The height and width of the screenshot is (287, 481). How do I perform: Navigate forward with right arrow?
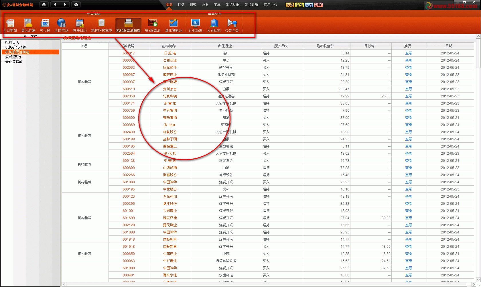[65, 5]
